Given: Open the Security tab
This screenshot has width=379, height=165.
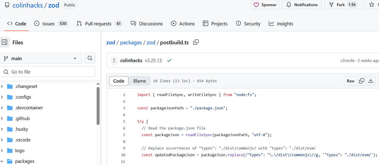Looking at the screenshot, I should [248, 24].
